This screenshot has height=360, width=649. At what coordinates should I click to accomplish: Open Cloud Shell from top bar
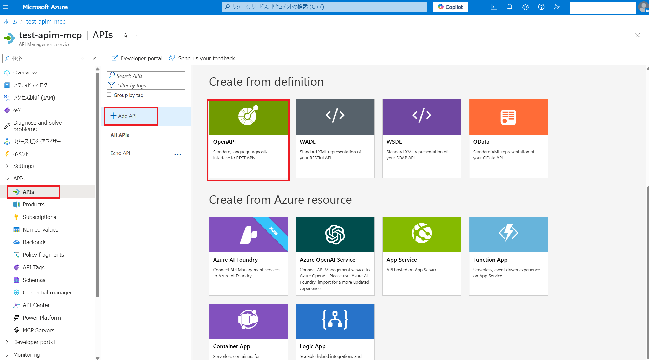[x=494, y=7]
